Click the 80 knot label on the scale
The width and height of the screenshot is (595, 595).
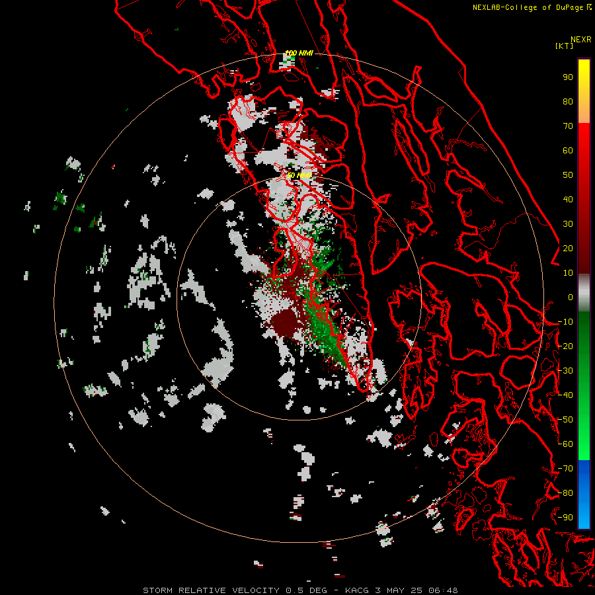tap(568, 102)
